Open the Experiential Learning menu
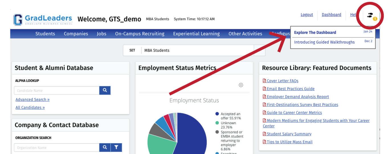The image size is (390, 154). (196, 34)
